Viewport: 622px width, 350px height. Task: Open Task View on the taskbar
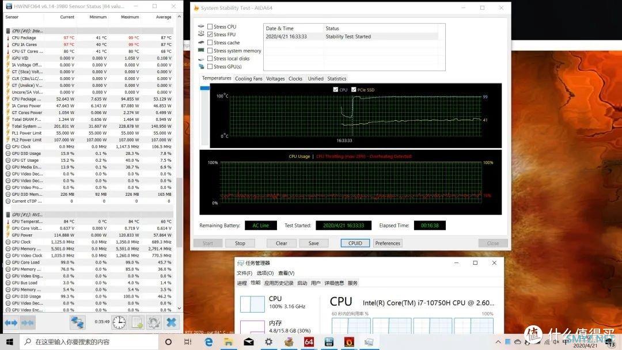pyautogui.click(x=188, y=342)
